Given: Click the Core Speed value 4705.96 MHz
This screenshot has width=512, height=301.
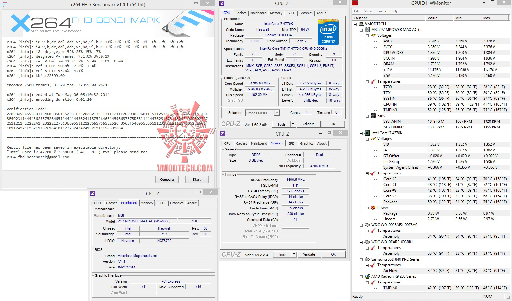Looking at the screenshot, I should coord(260,83).
